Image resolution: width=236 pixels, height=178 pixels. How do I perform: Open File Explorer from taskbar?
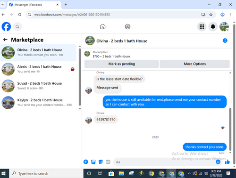coord(121,173)
